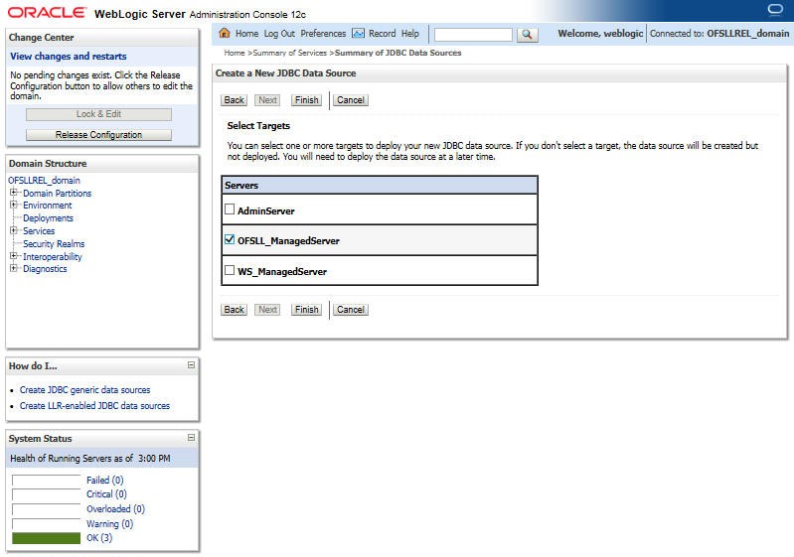The image size is (794, 557).
Task: Click Log Out in top menu
Action: 279,34
